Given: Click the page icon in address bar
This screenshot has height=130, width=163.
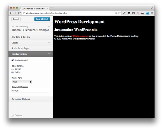Looking at the screenshot, I should tap(24, 13).
